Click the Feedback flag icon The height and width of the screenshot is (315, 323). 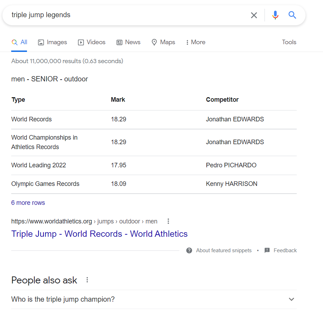point(267,250)
